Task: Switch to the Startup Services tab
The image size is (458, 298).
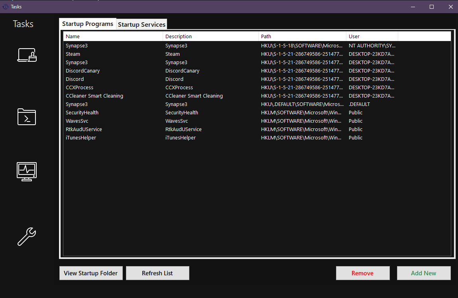Action: [142, 25]
